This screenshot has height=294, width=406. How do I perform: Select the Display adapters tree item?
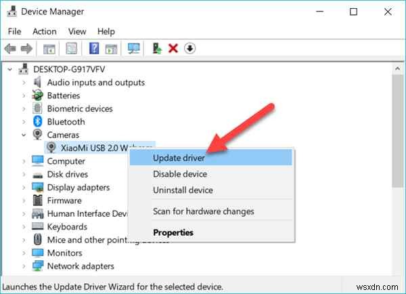[78, 188]
